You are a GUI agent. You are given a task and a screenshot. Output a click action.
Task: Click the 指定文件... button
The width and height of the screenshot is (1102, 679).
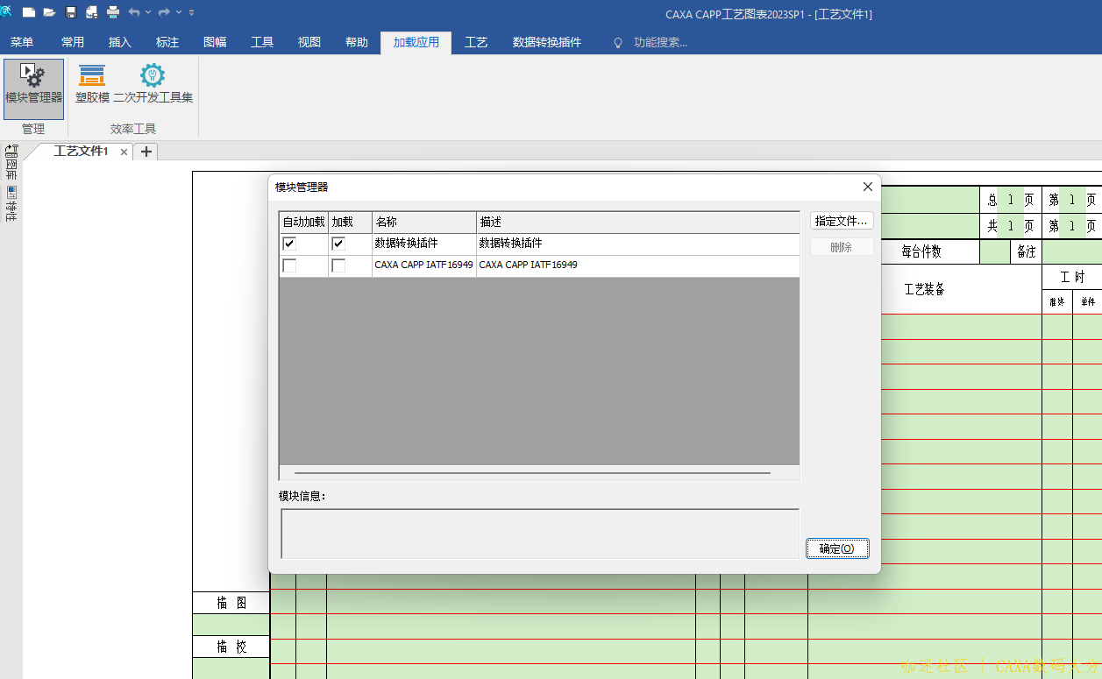tap(841, 221)
